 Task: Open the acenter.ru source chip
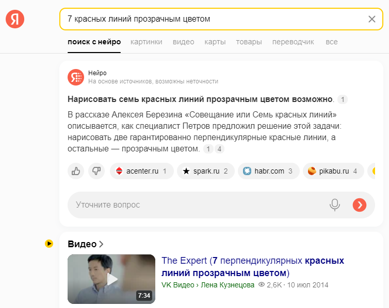click(x=142, y=171)
